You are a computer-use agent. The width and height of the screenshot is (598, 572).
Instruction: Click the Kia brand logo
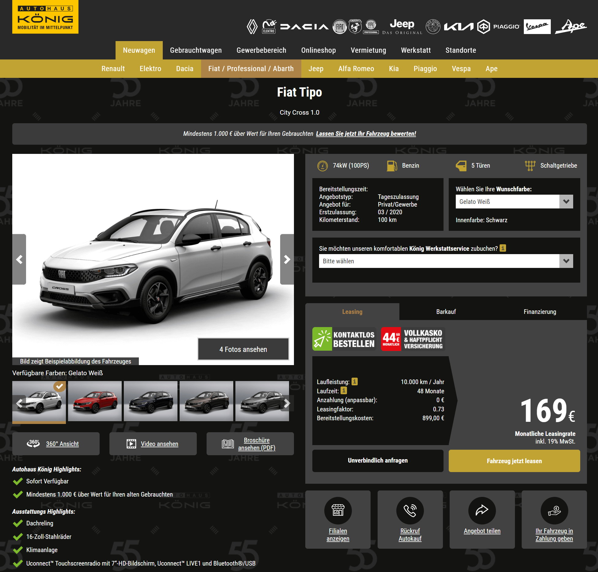point(459,27)
